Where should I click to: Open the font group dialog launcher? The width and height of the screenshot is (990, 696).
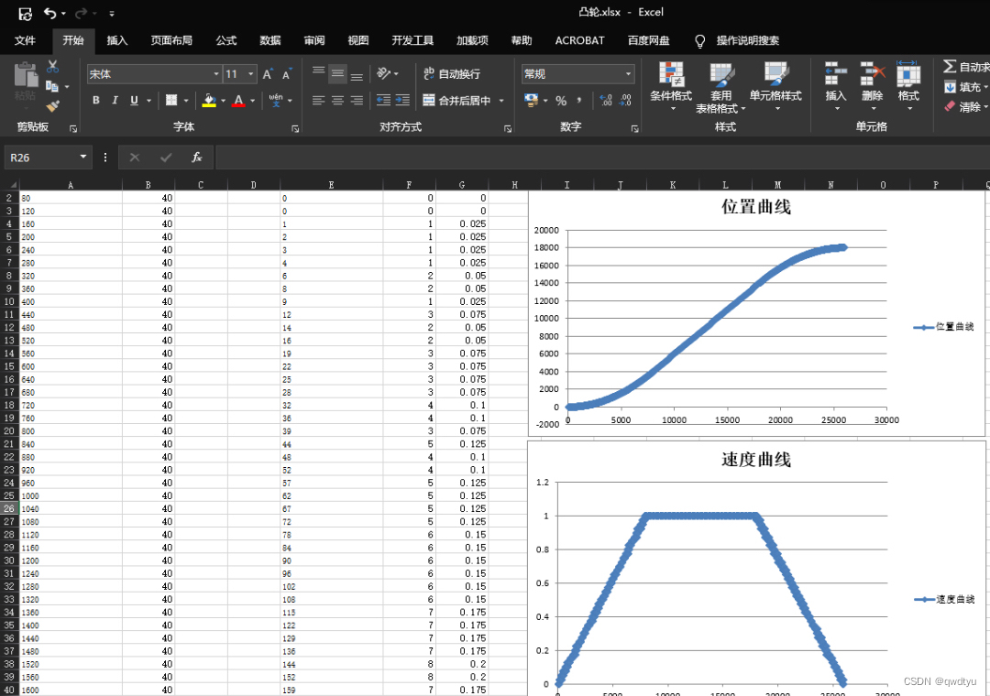pos(295,128)
